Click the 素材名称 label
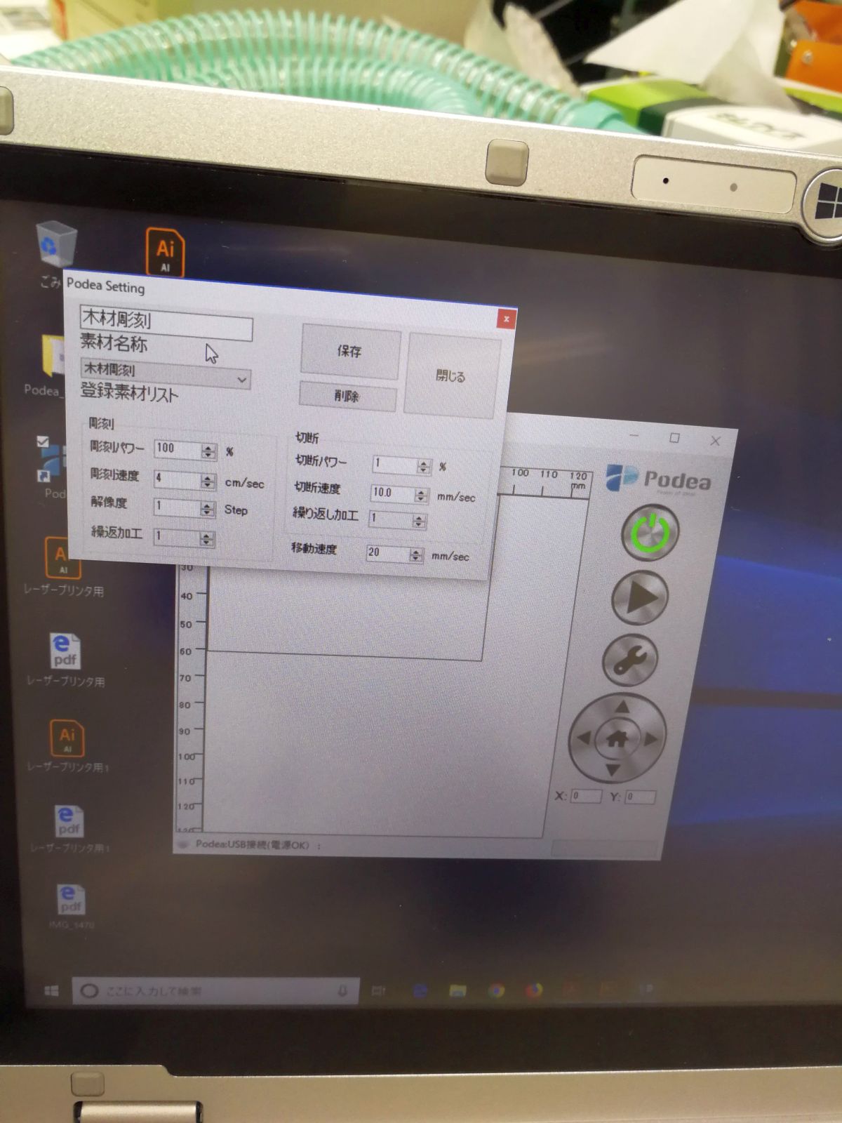Image resolution: width=842 pixels, height=1123 pixels. point(114,344)
